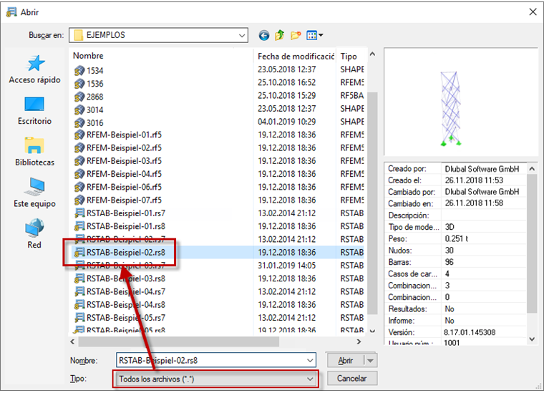Select RFEM-Beispiel-03.rf5 file icon
Image resolution: width=544 pixels, height=393 pixels.
[x=79, y=161]
